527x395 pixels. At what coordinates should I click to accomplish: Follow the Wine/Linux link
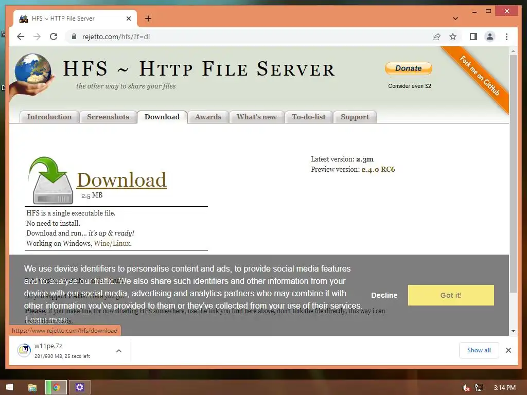point(112,243)
